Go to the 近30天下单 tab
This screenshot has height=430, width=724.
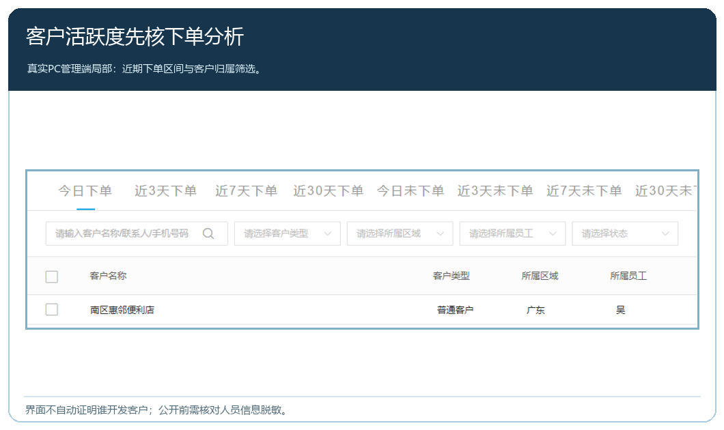[x=329, y=191]
